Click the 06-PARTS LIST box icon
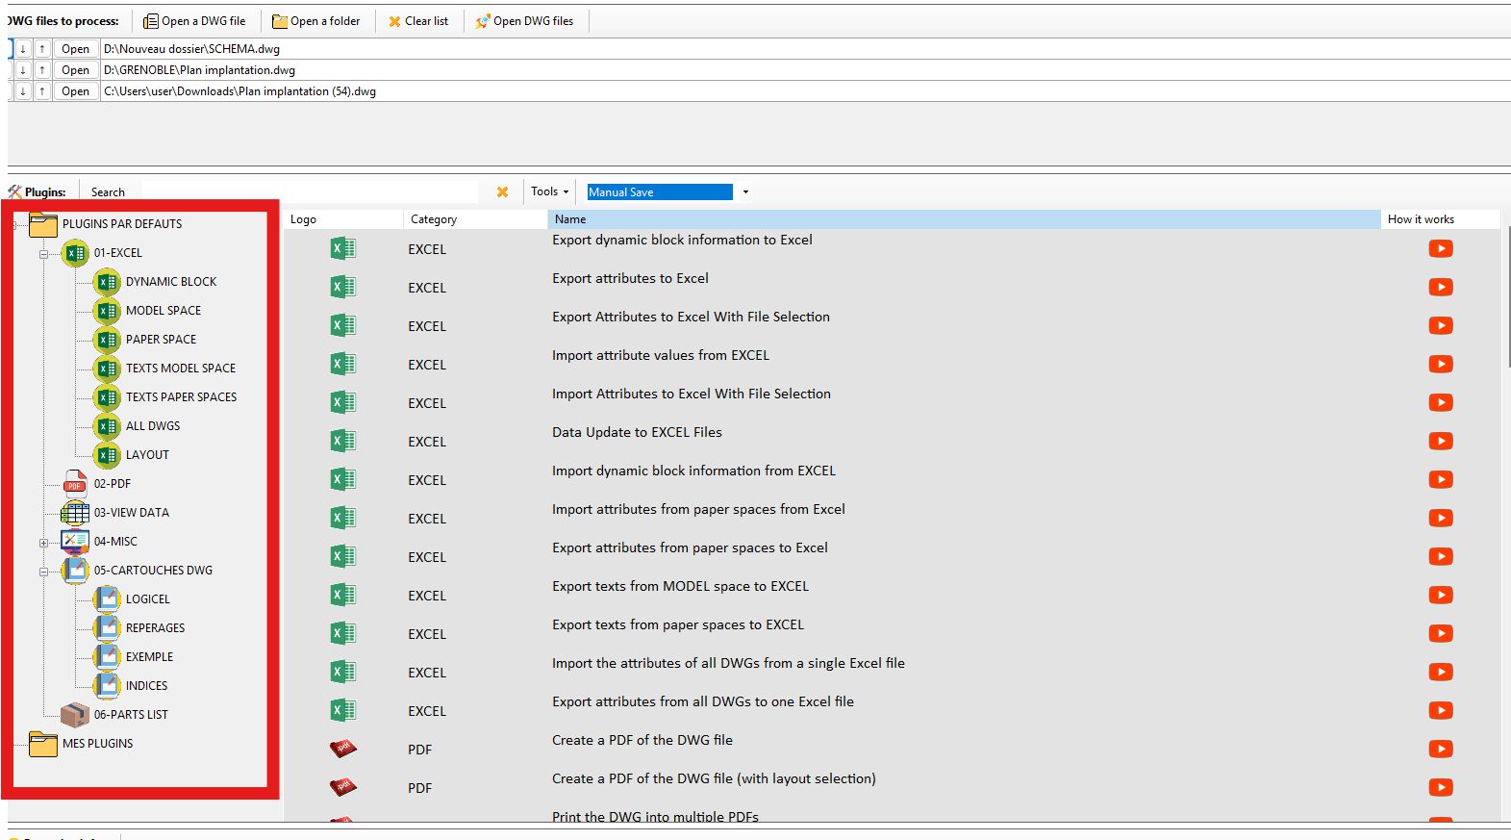 (75, 714)
